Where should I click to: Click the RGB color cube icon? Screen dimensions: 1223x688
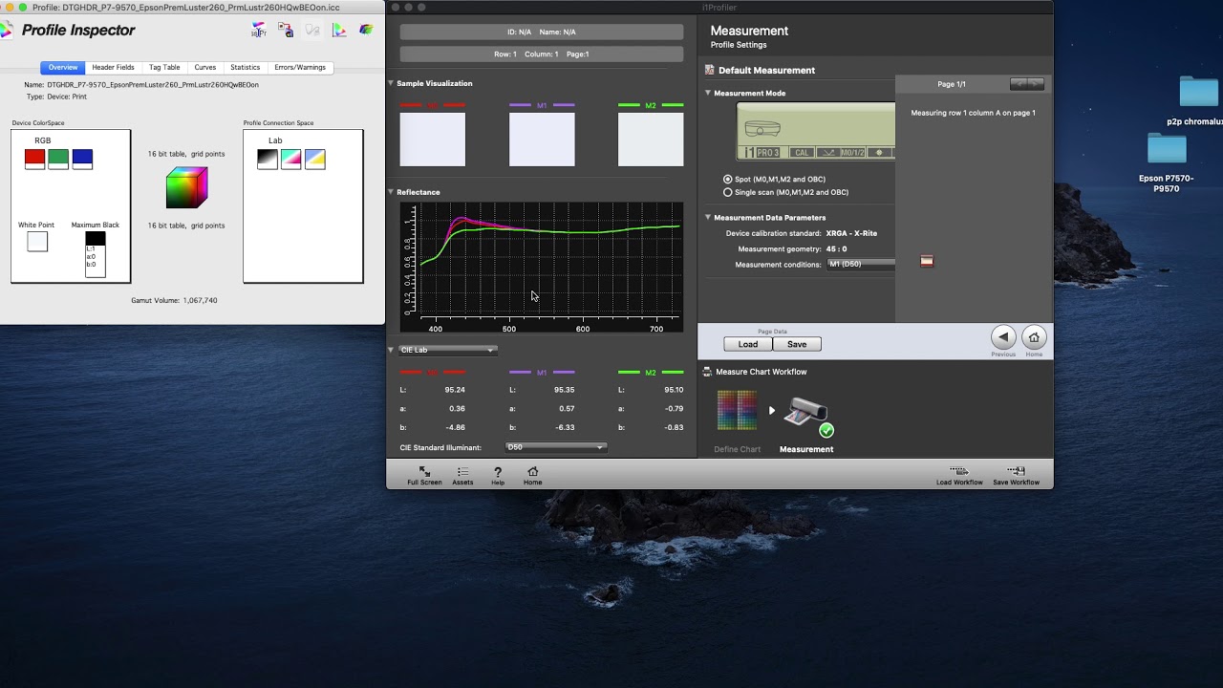186,188
